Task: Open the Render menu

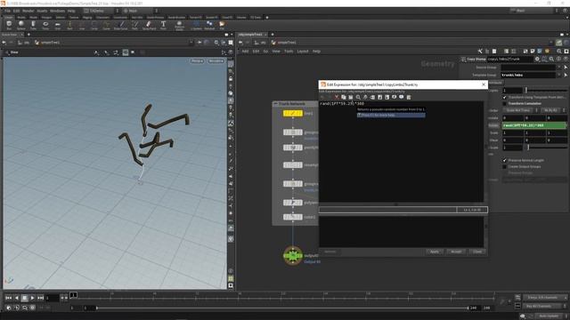Action: tap(28, 11)
